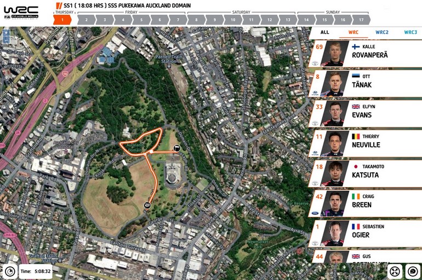Click the replay icon at bottom right

click(413, 271)
